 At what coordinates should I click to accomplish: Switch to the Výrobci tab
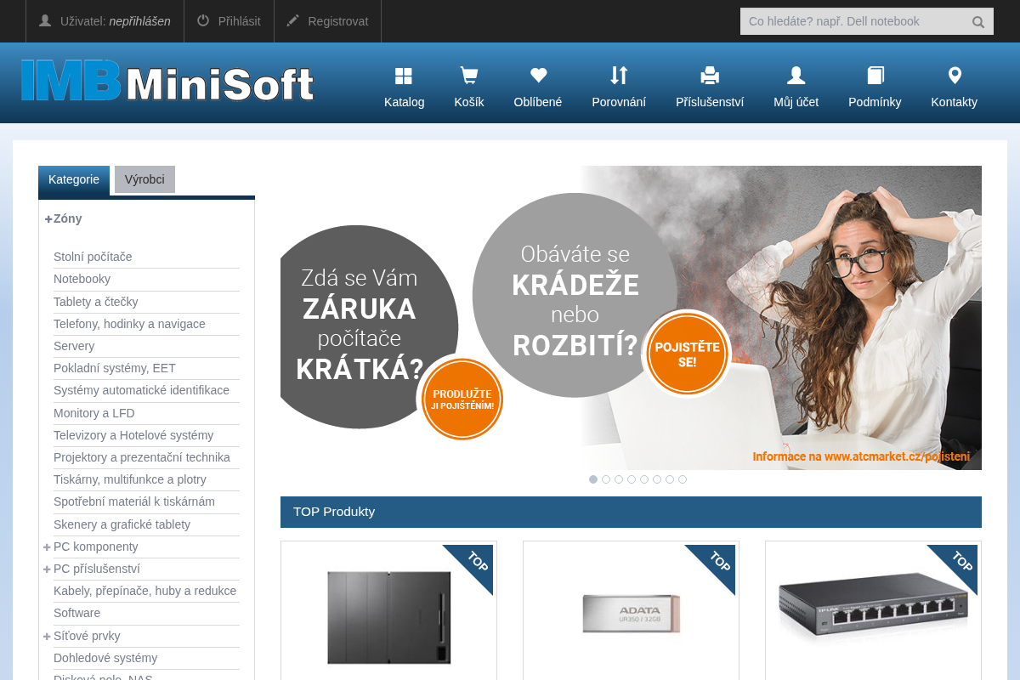point(144,179)
